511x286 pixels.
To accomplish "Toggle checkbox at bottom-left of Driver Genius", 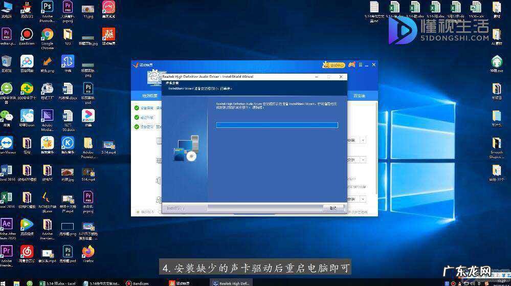I will (137, 211).
